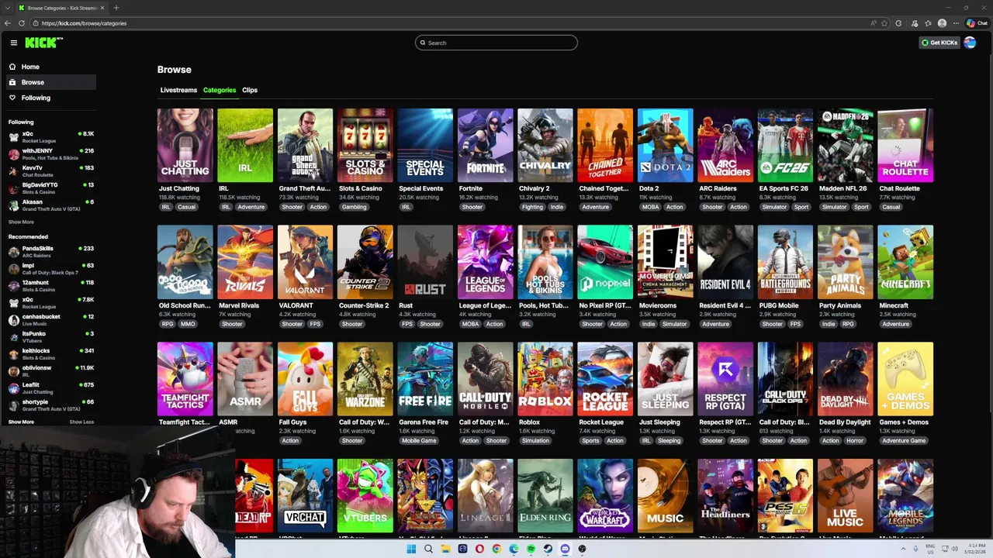Reload the page in browser
The width and height of the screenshot is (993, 558).
point(22,23)
